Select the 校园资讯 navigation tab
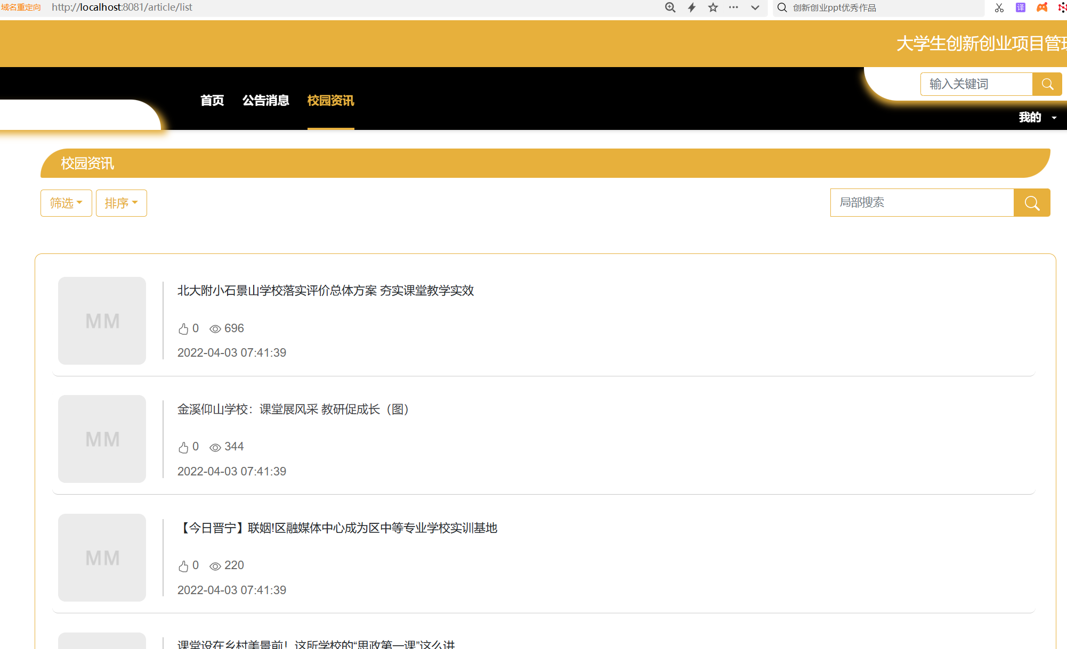 click(x=330, y=100)
